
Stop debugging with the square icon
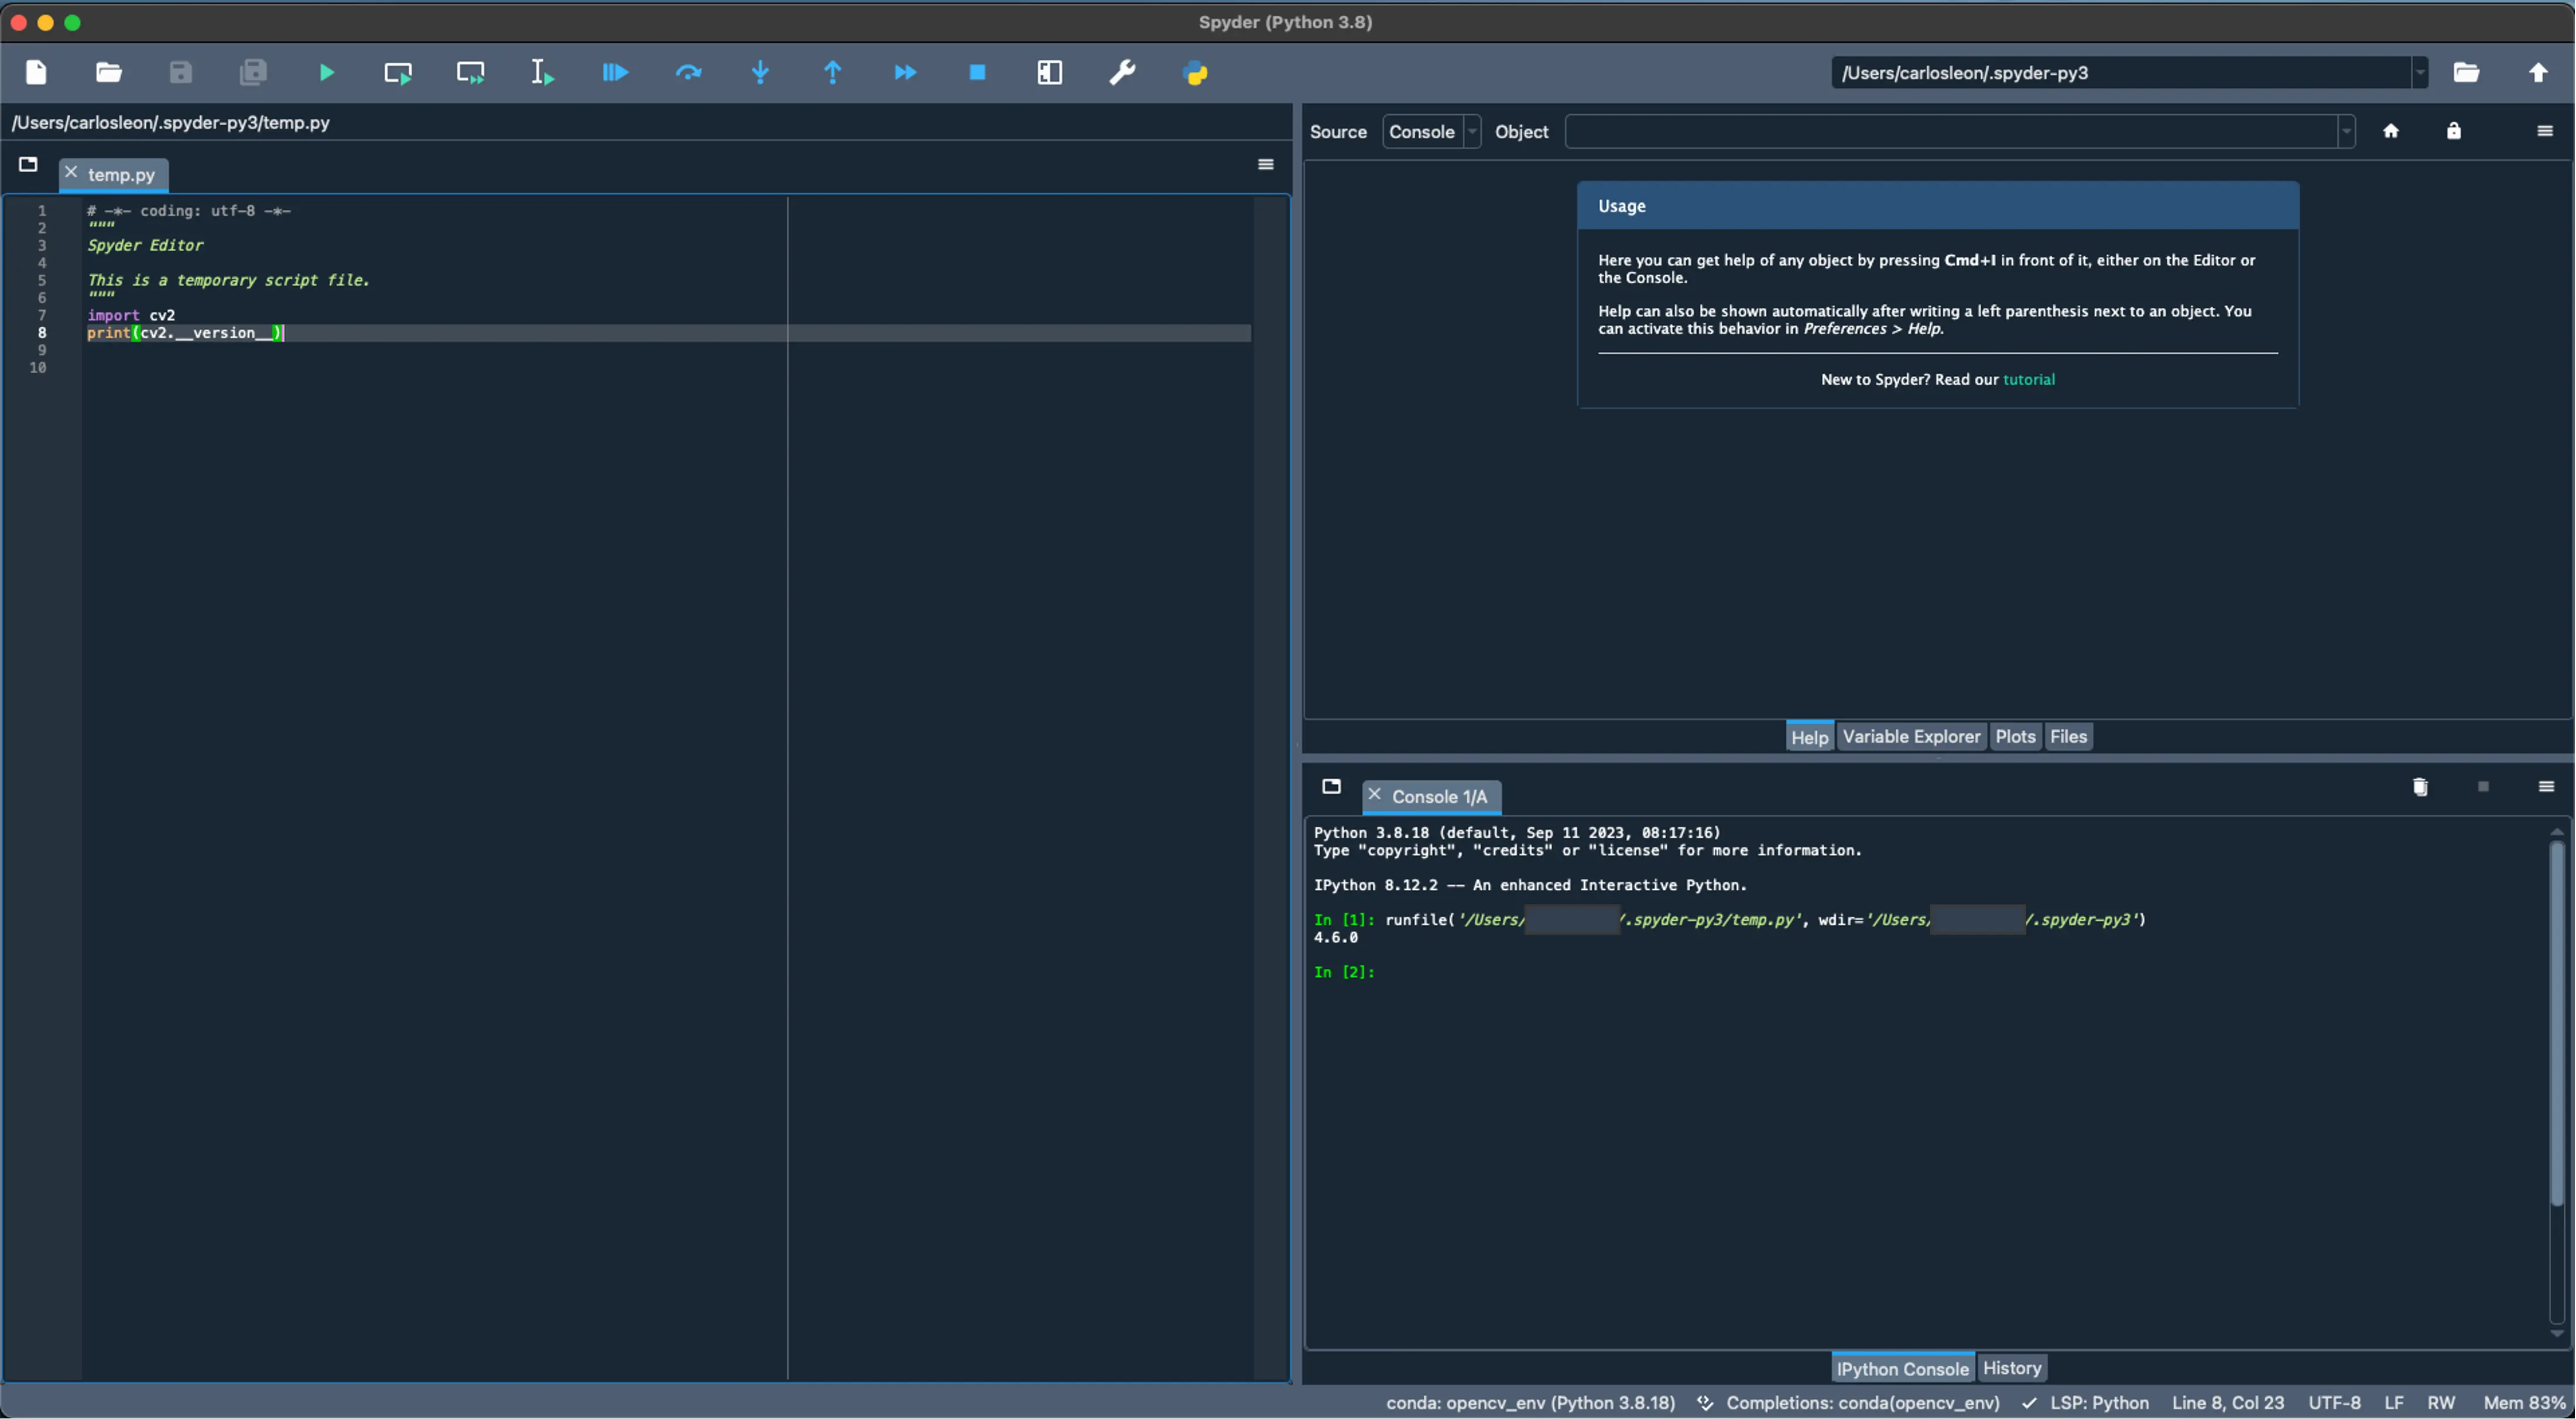[977, 72]
